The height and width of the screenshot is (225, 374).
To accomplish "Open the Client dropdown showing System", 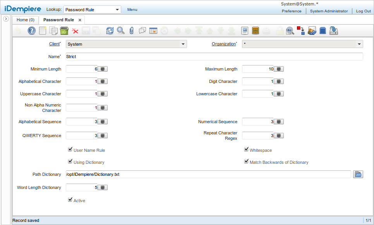I will tap(183, 44).
